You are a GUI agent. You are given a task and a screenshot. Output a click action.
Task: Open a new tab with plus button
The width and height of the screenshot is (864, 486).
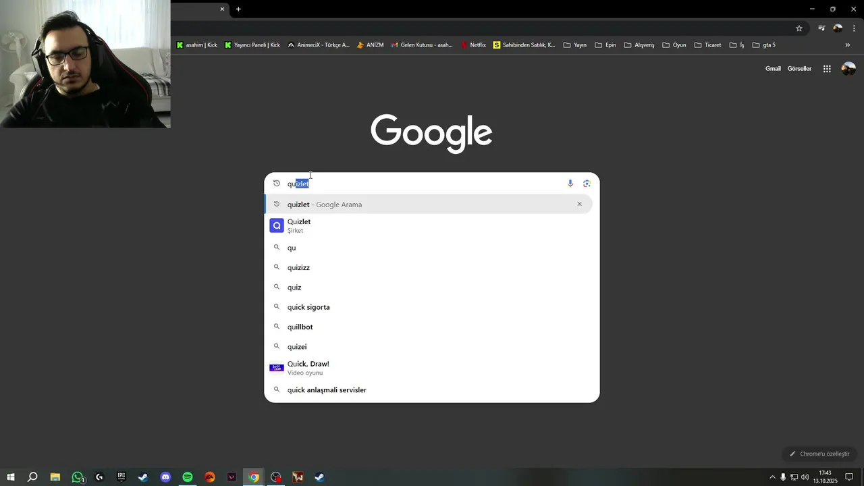click(238, 9)
